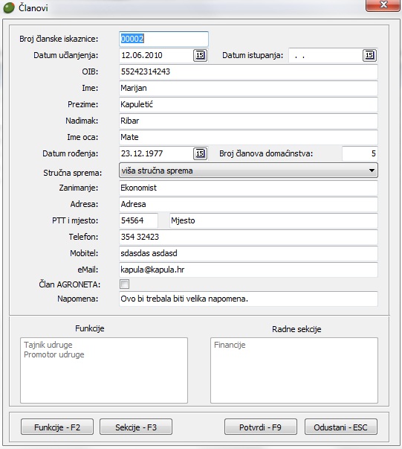Focus the eMail field with kapula@kapula.hr
Image resolution: width=402 pixels, height=449 pixels.
tap(248, 270)
